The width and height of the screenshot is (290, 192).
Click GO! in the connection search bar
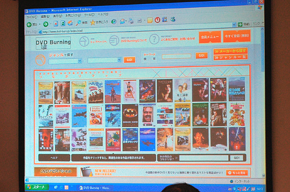click(x=237, y=158)
